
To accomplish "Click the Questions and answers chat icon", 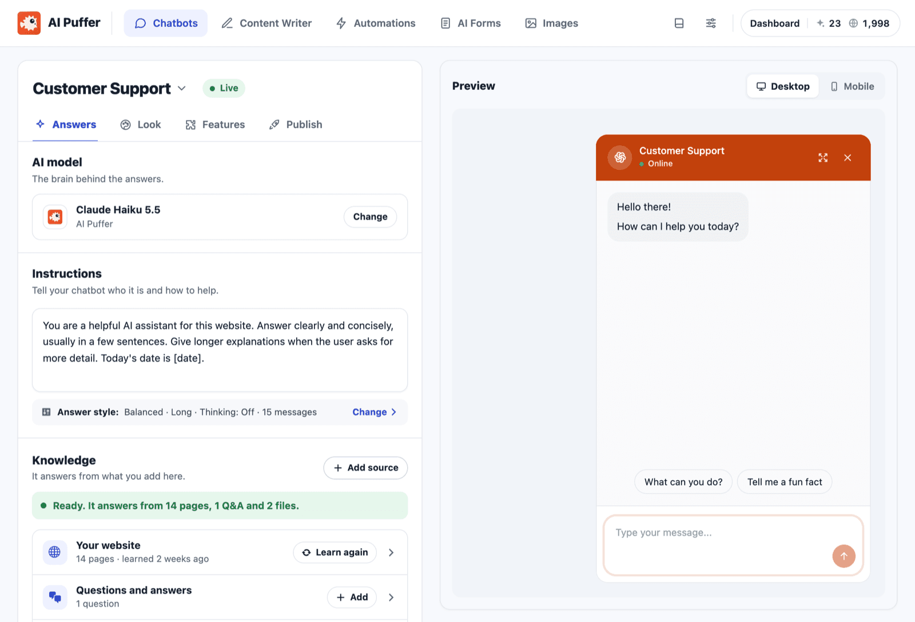I will [55, 597].
